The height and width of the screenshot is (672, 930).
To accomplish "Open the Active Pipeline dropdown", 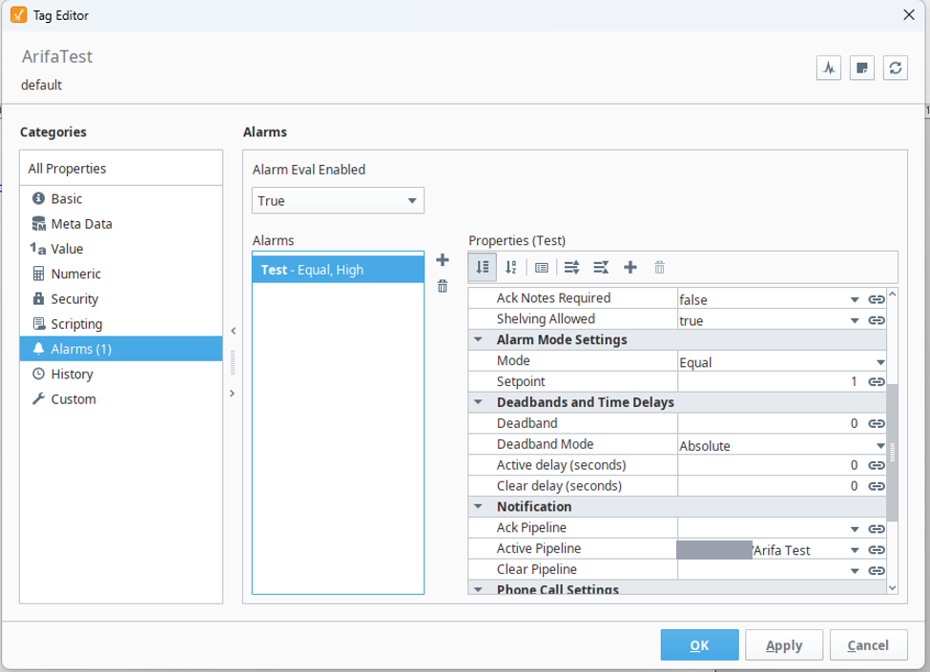I will click(854, 550).
